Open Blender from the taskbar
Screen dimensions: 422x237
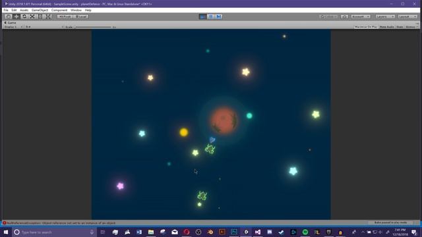tap(210, 232)
